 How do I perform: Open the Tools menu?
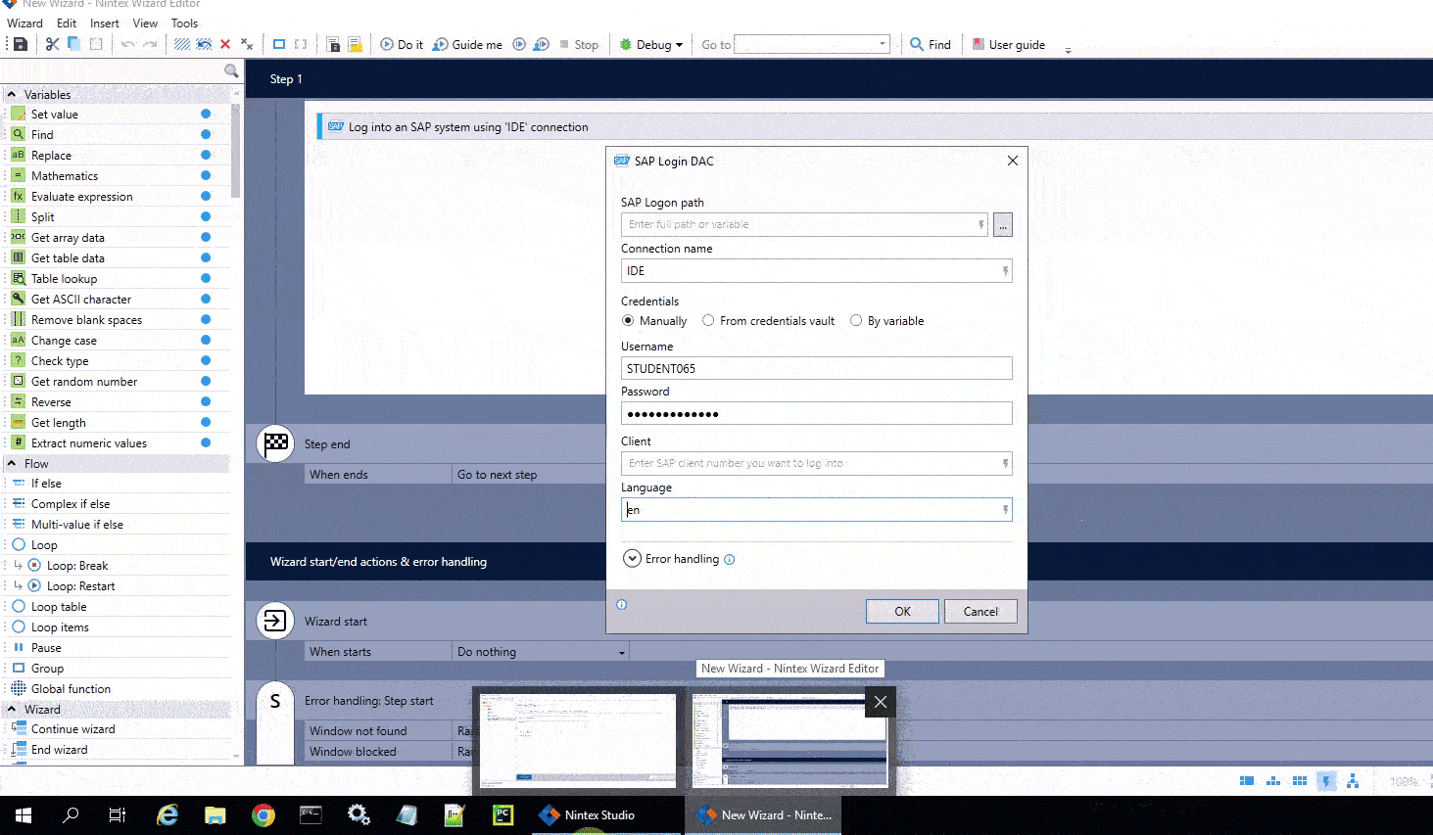[184, 23]
